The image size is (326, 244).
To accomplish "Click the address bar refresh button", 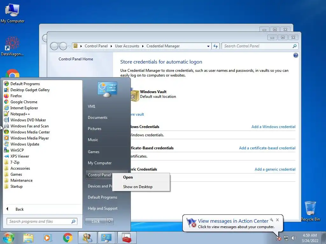I will 216,46.
